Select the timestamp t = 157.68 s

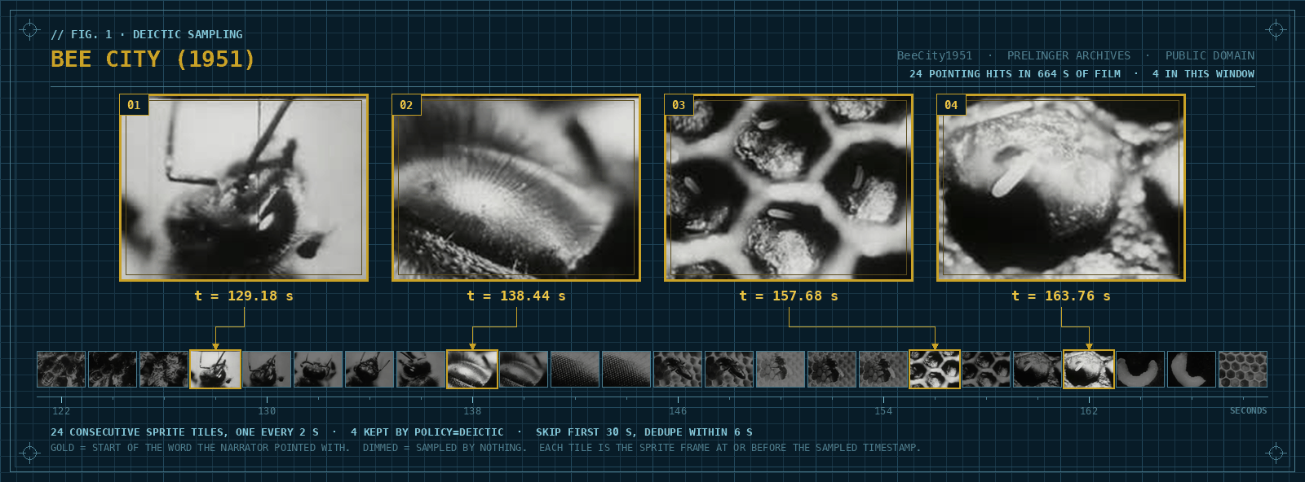pyautogui.click(x=789, y=296)
